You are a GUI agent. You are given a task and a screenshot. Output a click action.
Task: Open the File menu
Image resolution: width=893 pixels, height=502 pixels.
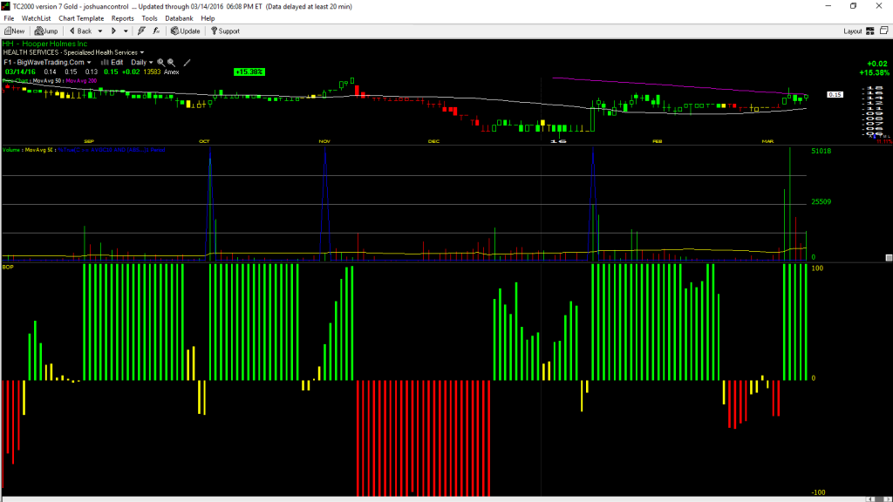(9, 18)
